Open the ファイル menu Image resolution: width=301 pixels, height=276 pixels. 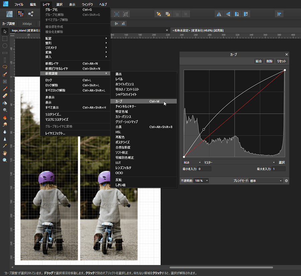(19, 5)
